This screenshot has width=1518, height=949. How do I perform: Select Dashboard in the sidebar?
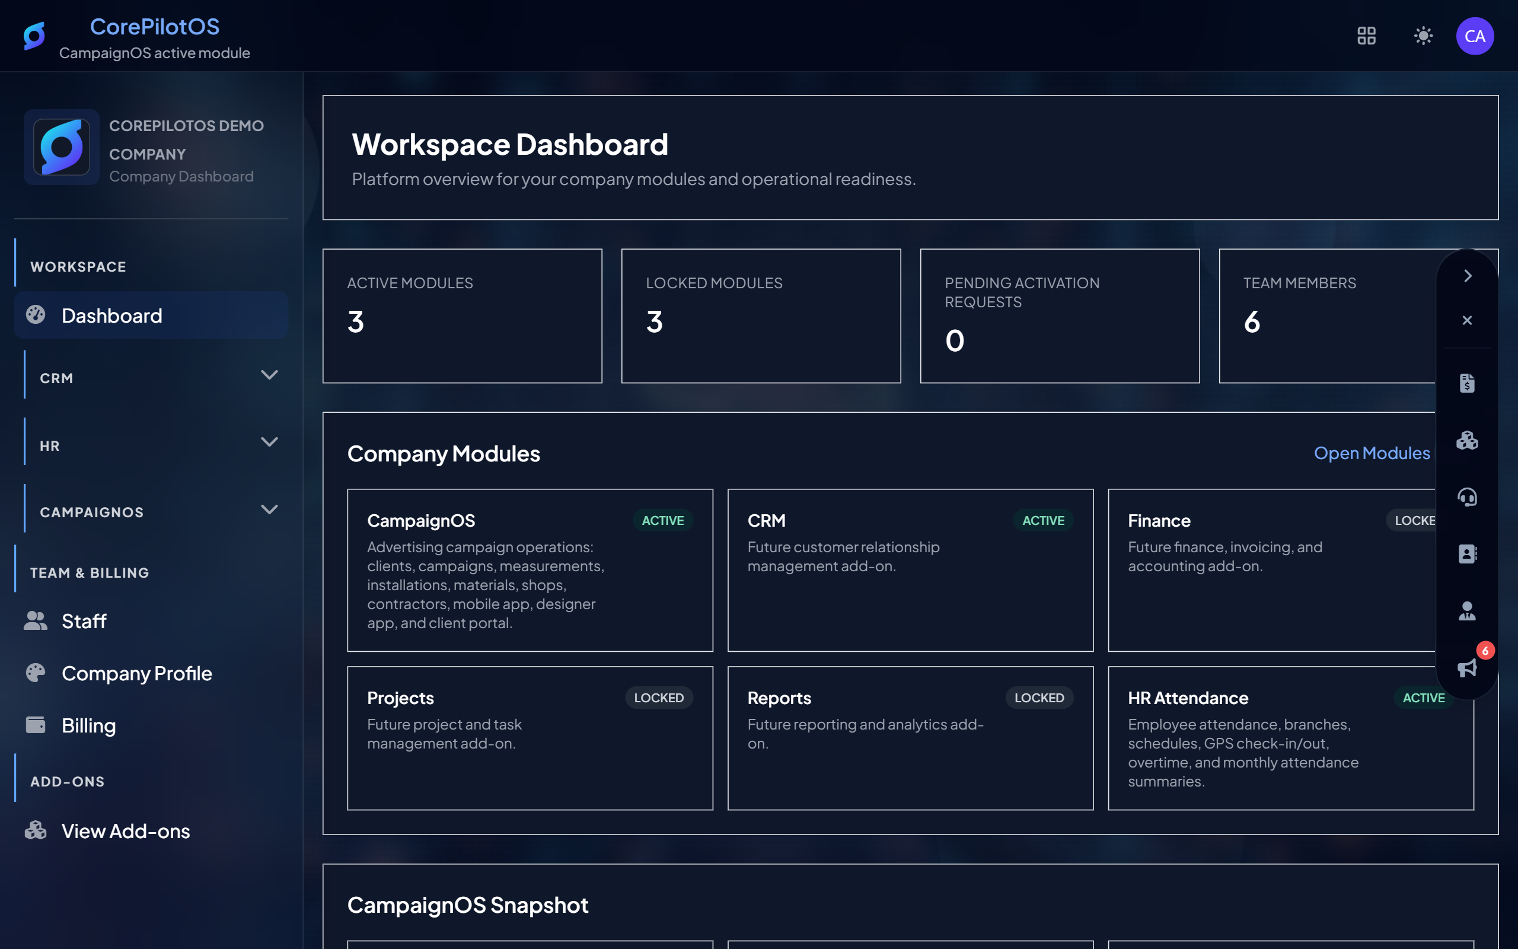pyautogui.click(x=151, y=315)
